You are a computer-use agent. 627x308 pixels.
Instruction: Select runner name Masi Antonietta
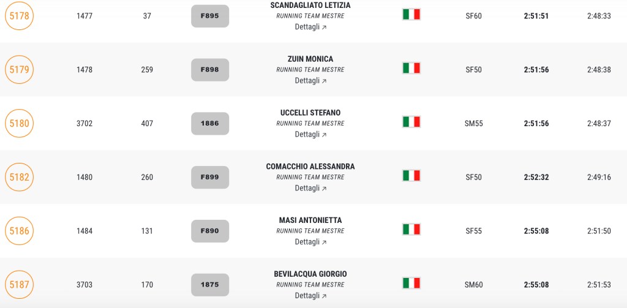click(310, 220)
